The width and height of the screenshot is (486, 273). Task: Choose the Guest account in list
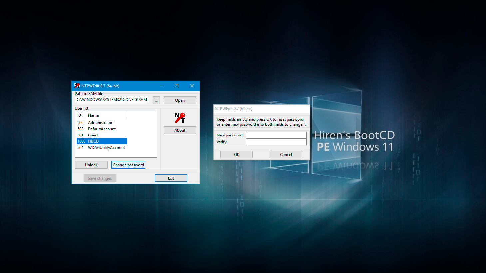(93, 135)
